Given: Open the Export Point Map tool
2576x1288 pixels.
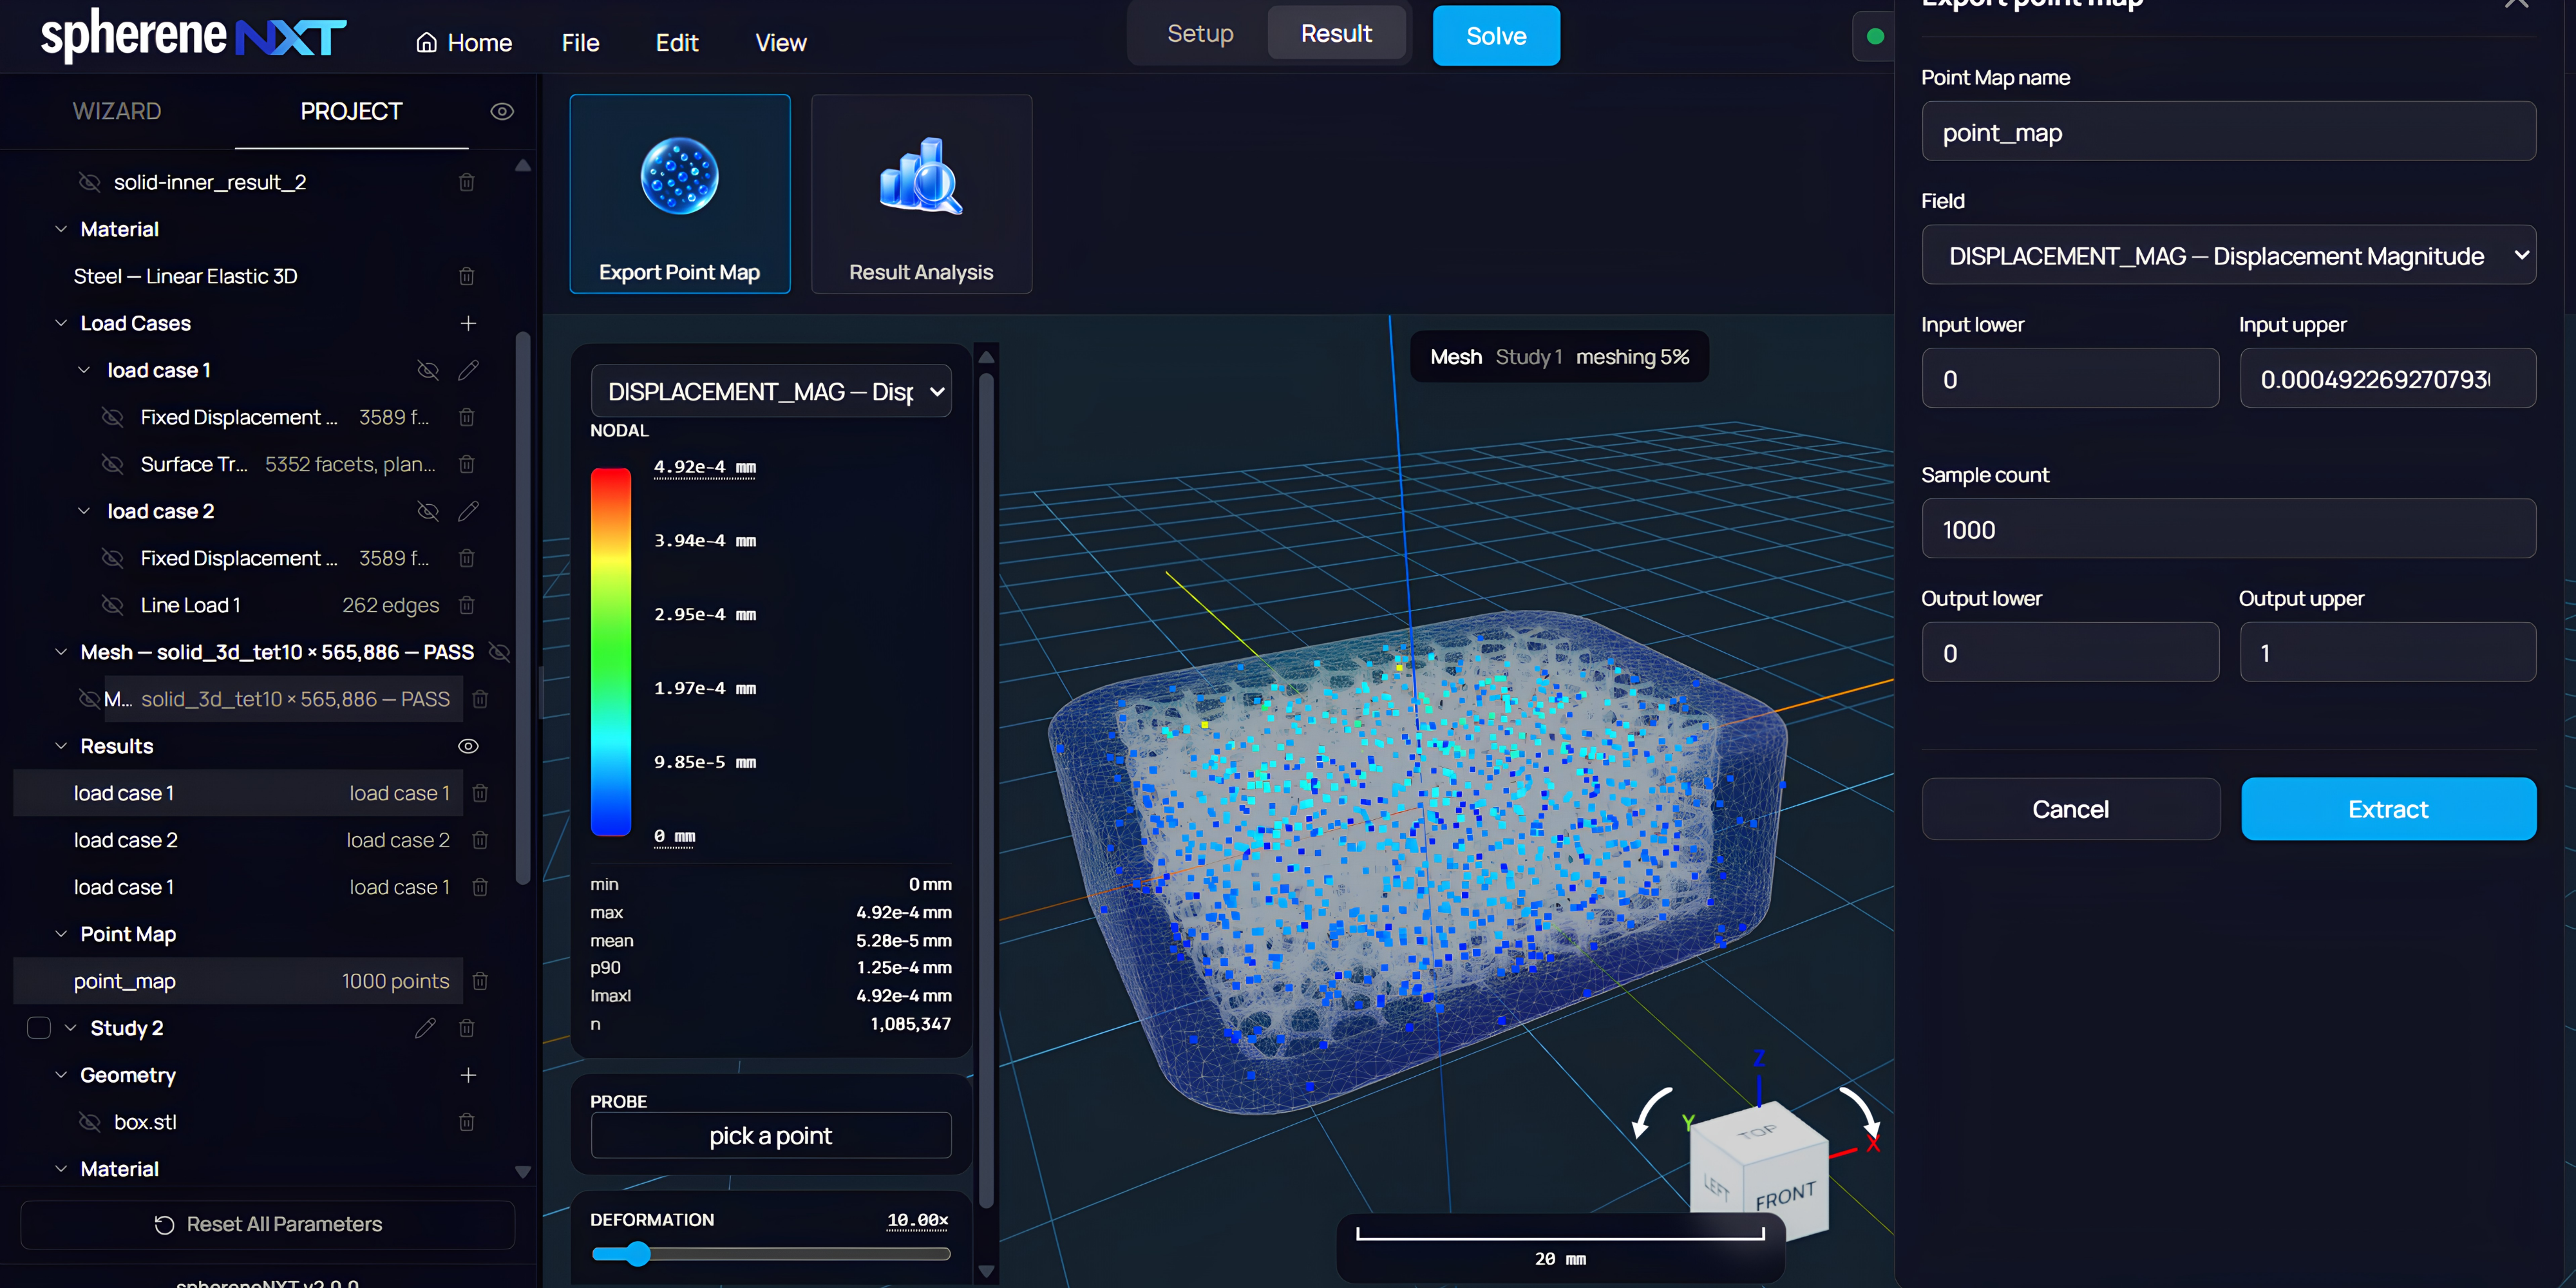Looking at the screenshot, I should tap(680, 194).
